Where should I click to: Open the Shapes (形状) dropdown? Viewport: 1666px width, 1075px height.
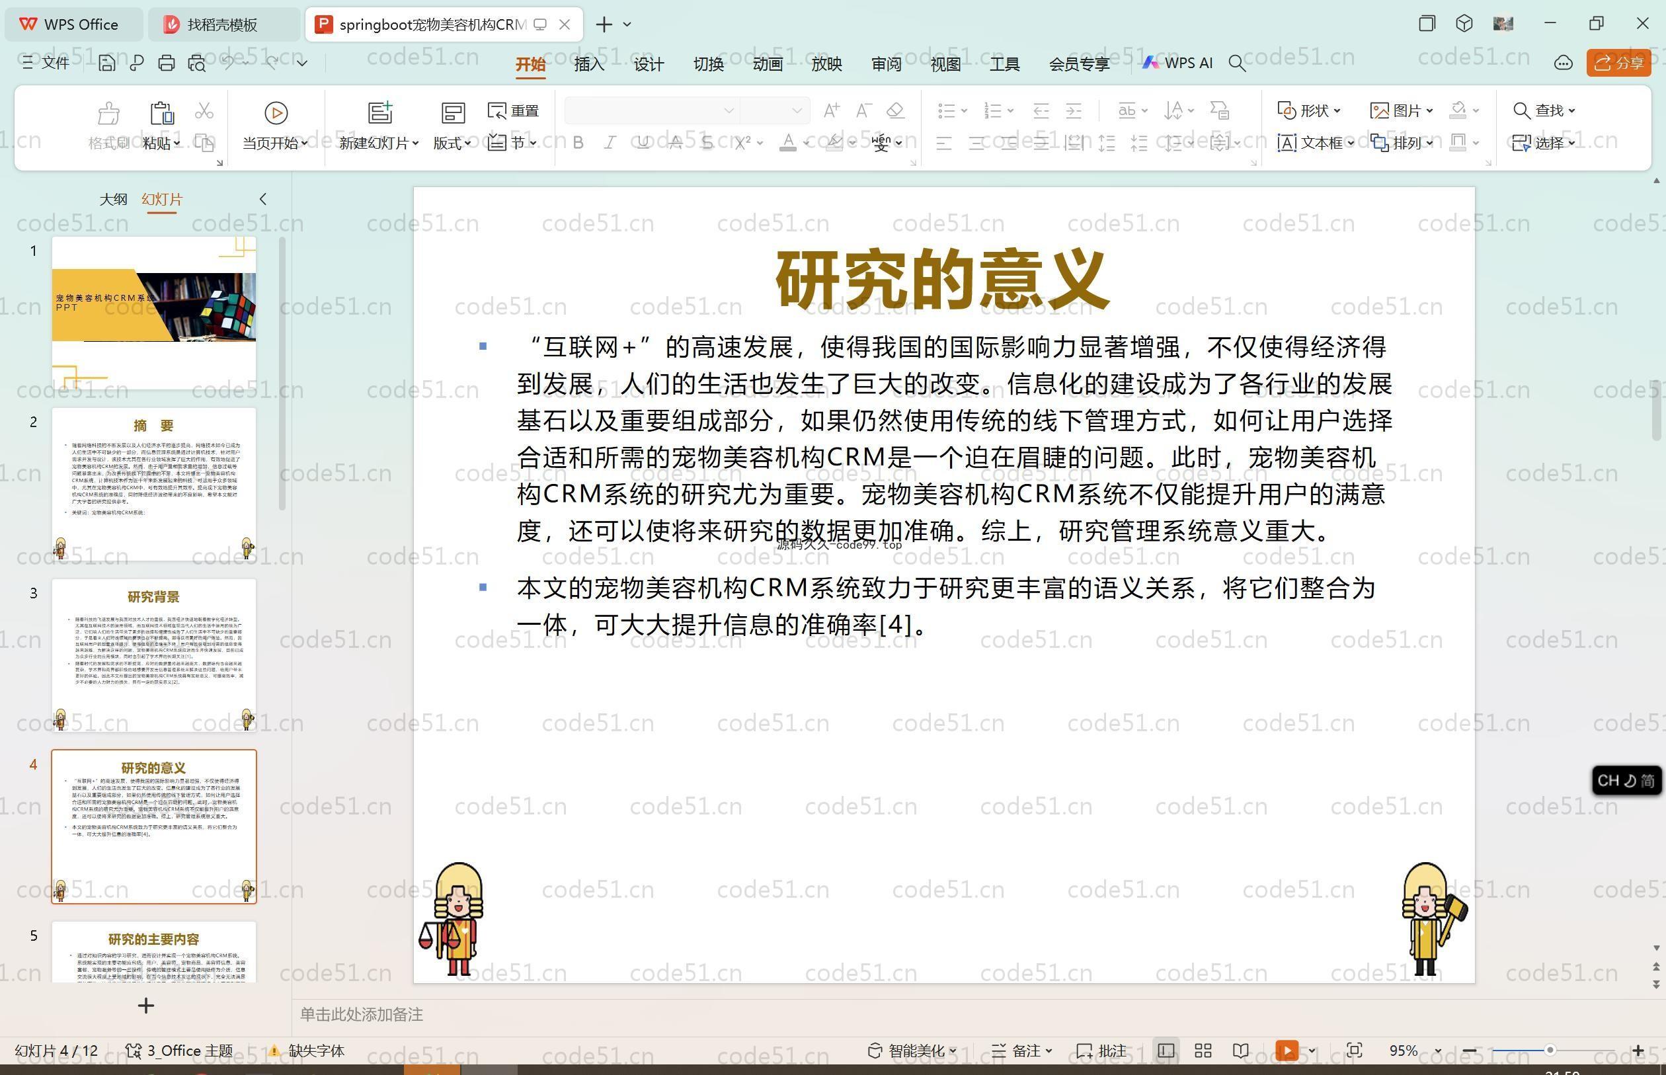[1308, 110]
